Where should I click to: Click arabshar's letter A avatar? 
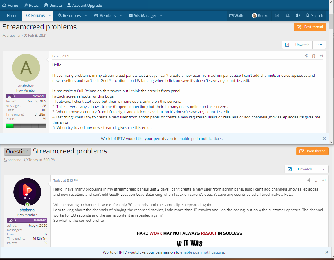(26, 68)
